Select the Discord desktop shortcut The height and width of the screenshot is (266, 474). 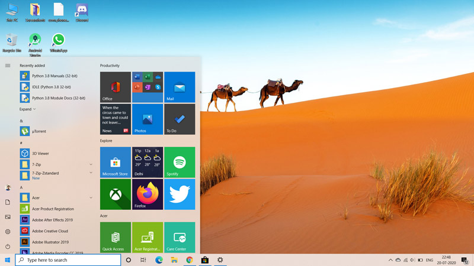point(82,12)
